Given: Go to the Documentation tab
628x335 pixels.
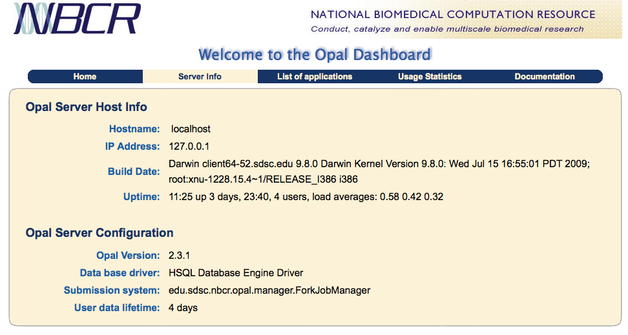Looking at the screenshot, I should coord(545,76).
